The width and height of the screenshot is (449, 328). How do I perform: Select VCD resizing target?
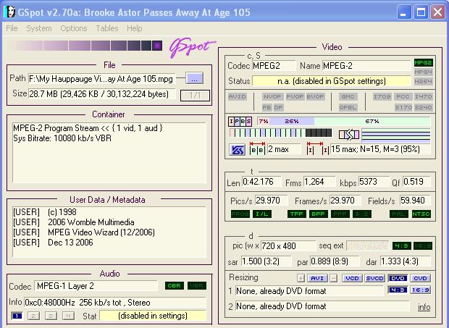352,278
